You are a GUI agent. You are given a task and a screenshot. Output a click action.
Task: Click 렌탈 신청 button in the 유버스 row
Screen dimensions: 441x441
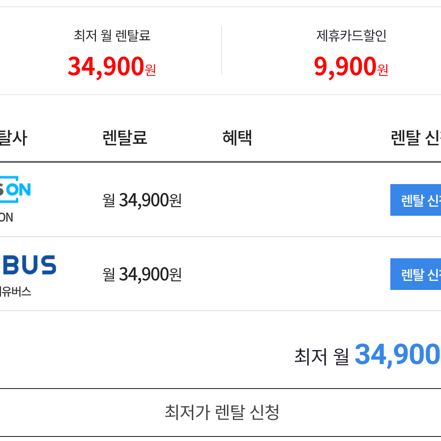[416, 274]
